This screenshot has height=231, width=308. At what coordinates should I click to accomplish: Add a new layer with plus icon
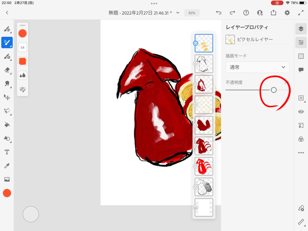(301, 98)
